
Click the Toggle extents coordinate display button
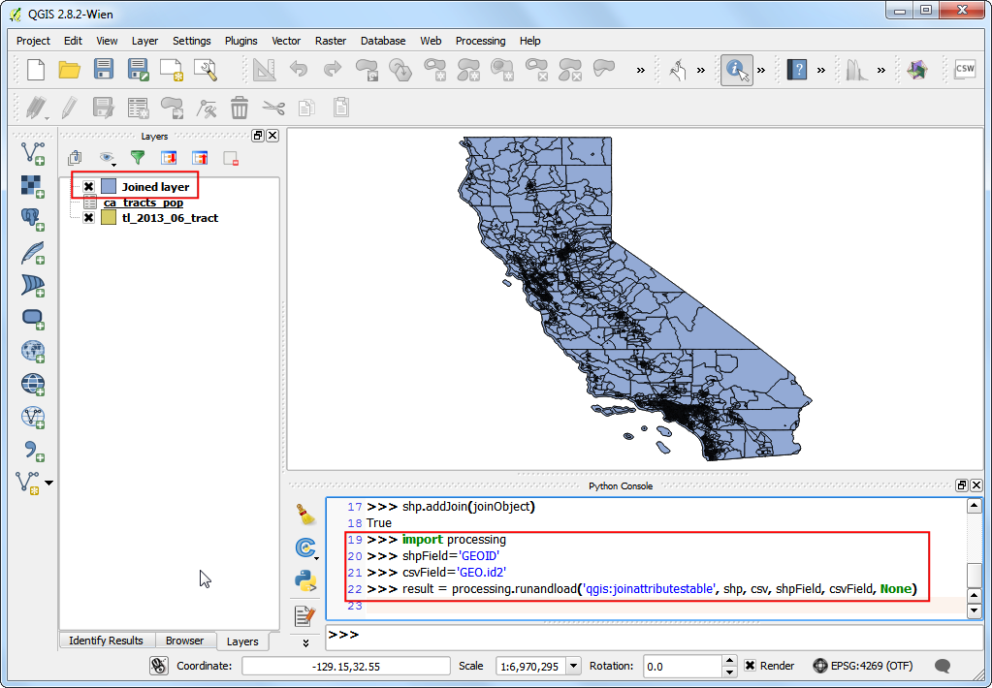tap(158, 666)
